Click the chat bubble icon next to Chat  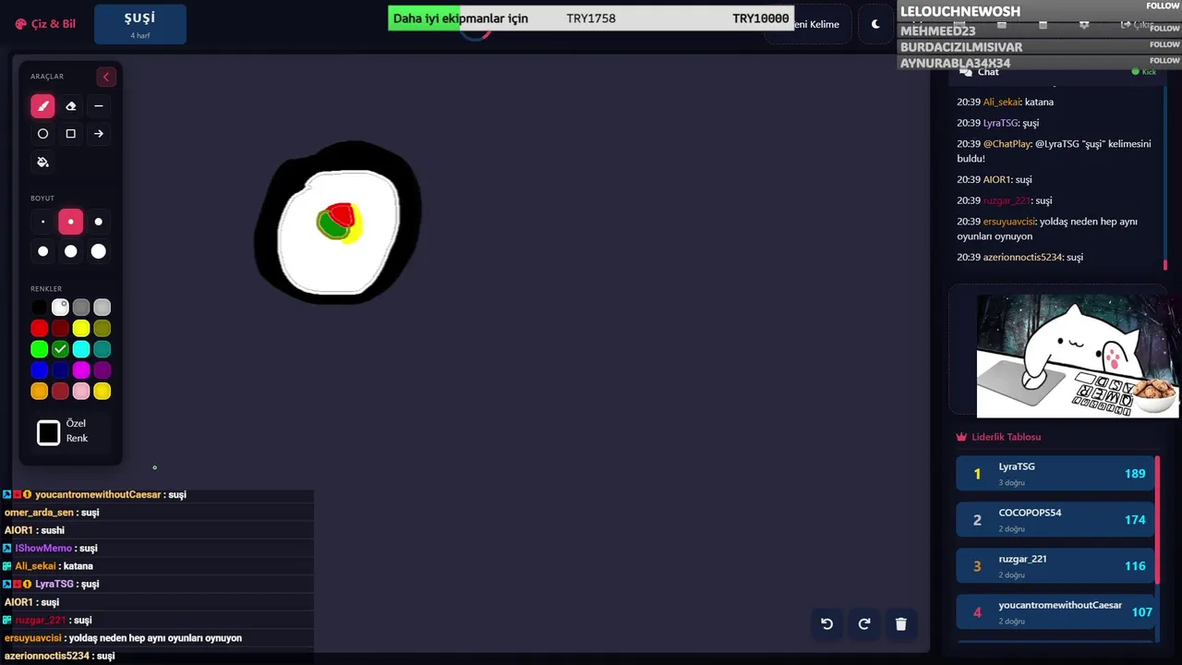point(966,71)
